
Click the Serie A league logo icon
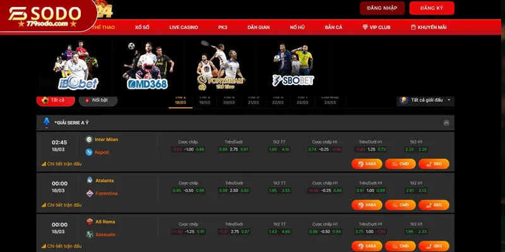[46, 122]
